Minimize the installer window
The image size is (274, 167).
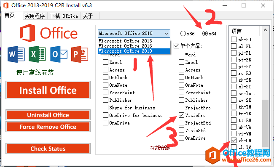(225, 5)
